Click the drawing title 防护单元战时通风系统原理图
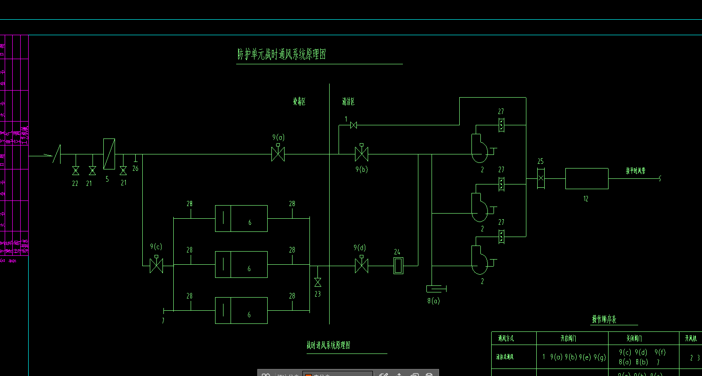This screenshot has height=376, width=702. 281,54
